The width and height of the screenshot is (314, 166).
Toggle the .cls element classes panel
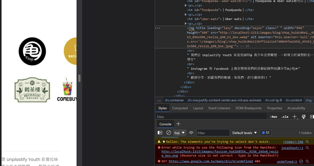click(285, 117)
